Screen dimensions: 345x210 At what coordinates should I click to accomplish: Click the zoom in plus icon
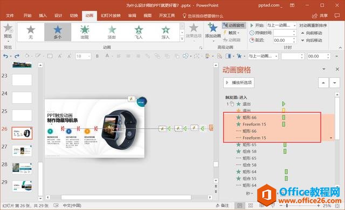[x=318, y=206]
